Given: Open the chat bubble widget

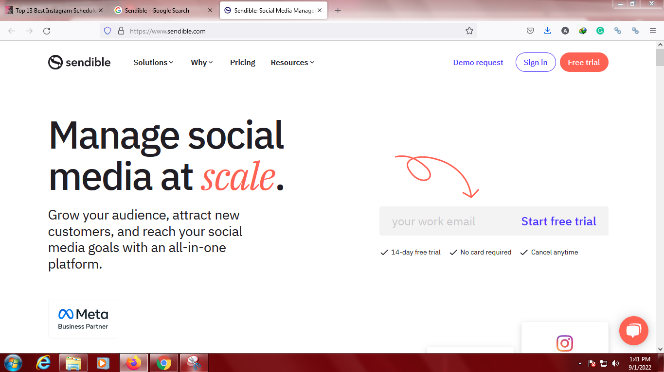Looking at the screenshot, I should click(x=633, y=331).
